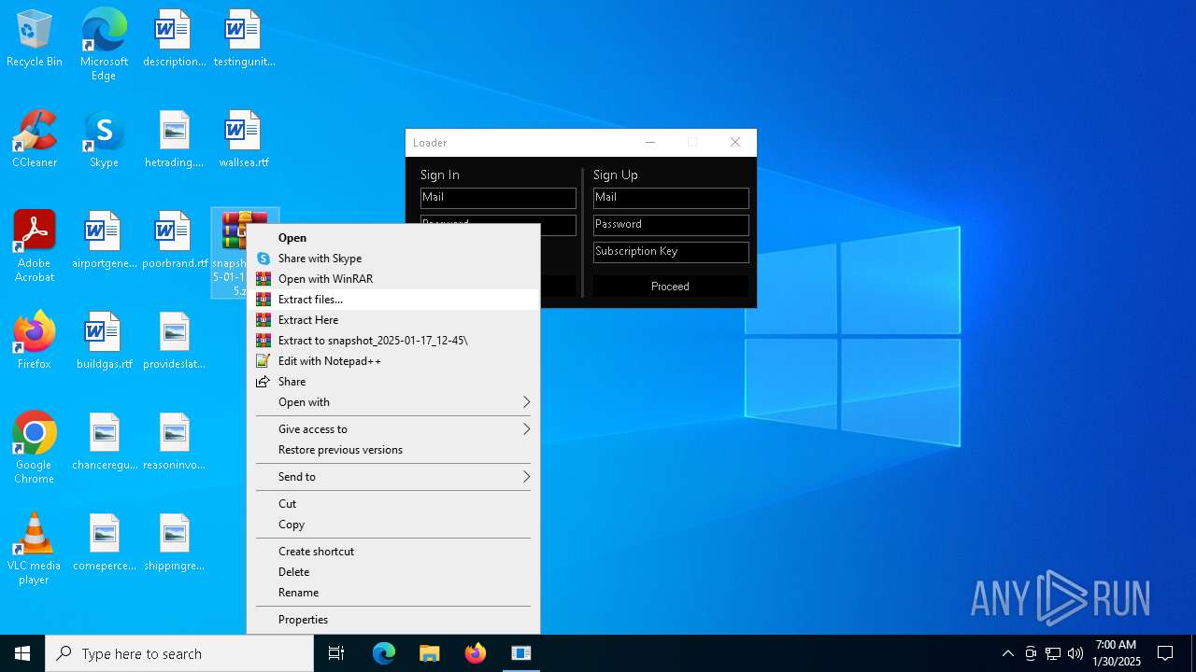Select Extract Here menu entry
Screen dimensions: 1196x672
tap(393, 320)
